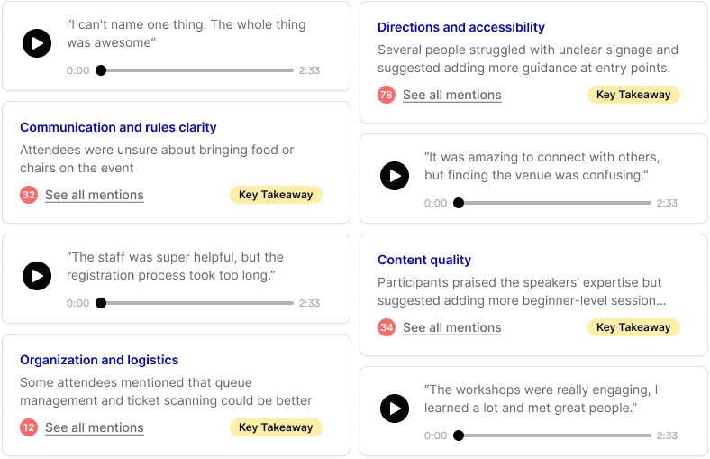Image resolution: width=710 pixels, height=459 pixels.
Task: Open the Organization and logistics heading
Action: pyautogui.click(x=99, y=360)
